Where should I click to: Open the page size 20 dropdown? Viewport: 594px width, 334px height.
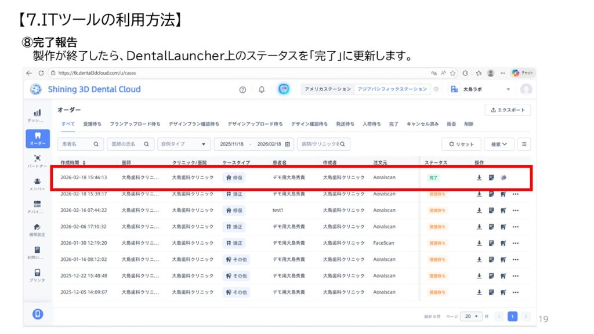471,316
